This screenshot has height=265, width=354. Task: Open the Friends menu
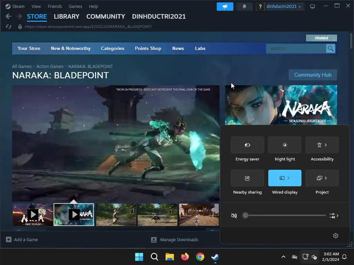(x=55, y=7)
